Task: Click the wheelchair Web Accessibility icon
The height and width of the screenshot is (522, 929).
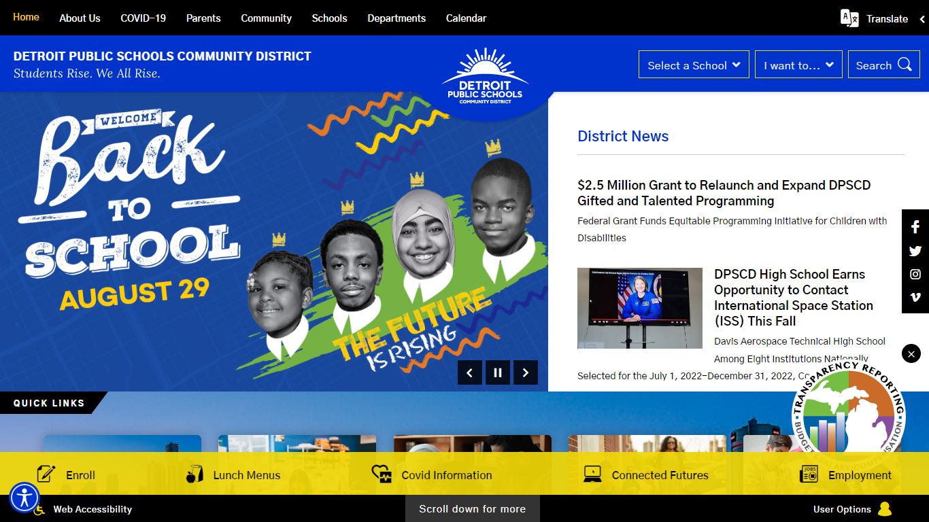Action: pyautogui.click(x=40, y=509)
